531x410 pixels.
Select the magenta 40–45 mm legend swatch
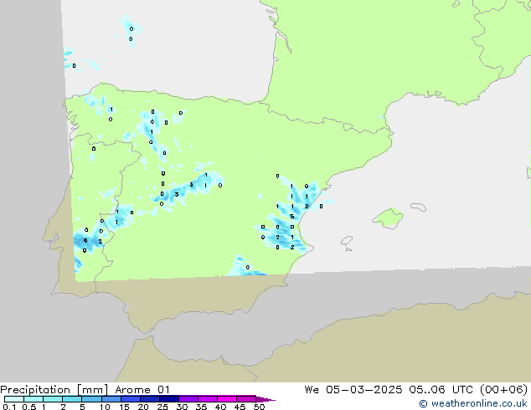[x=227, y=399]
